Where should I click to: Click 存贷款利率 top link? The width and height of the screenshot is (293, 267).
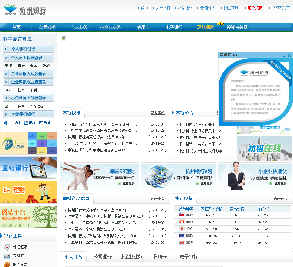(281, 8)
